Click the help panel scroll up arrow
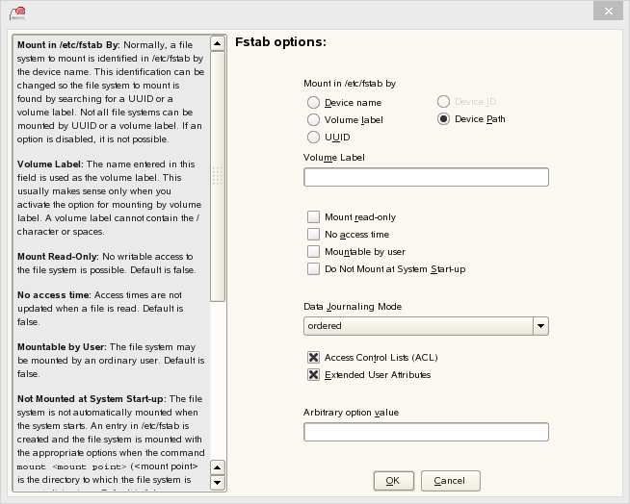The height and width of the screenshot is (504, 630). (x=218, y=466)
